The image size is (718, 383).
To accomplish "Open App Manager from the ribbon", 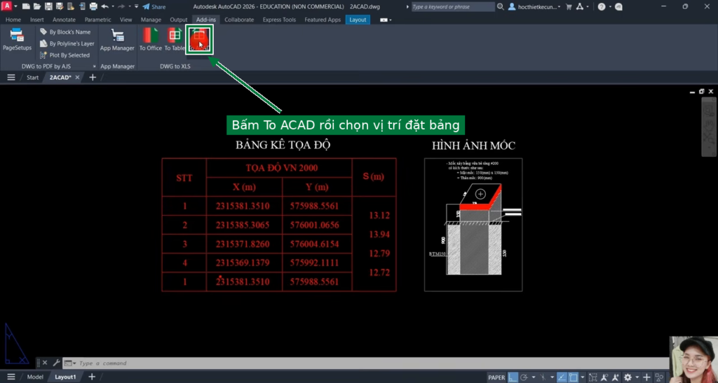I will (x=117, y=39).
